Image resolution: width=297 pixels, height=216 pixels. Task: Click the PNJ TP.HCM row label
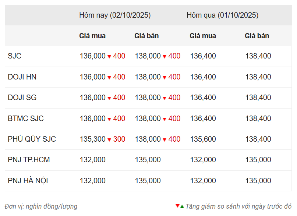29,160
